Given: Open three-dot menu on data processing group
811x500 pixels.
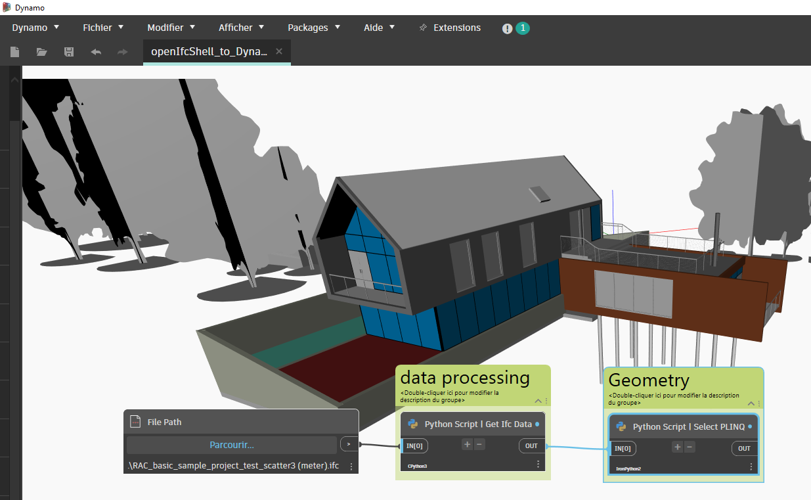Looking at the screenshot, I should [x=546, y=400].
